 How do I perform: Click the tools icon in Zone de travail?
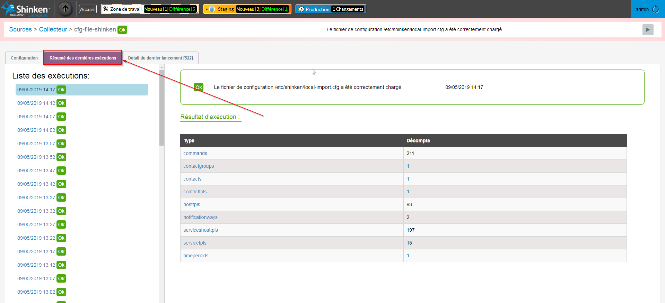(106, 9)
